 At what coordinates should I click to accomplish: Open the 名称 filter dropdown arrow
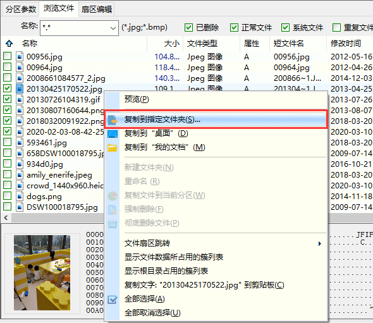coord(113,28)
